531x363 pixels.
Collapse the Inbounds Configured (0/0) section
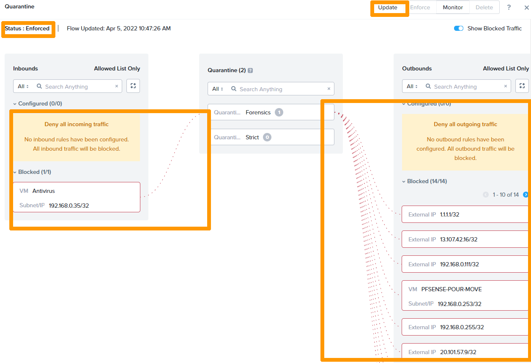(15, 104)
